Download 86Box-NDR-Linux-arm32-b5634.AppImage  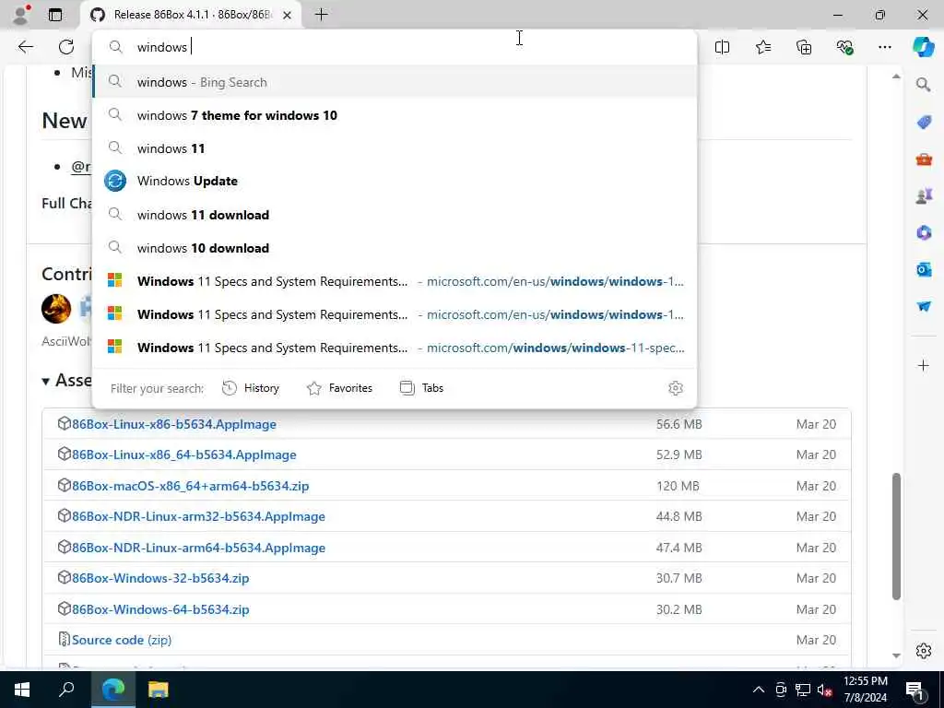pos(199,516)
